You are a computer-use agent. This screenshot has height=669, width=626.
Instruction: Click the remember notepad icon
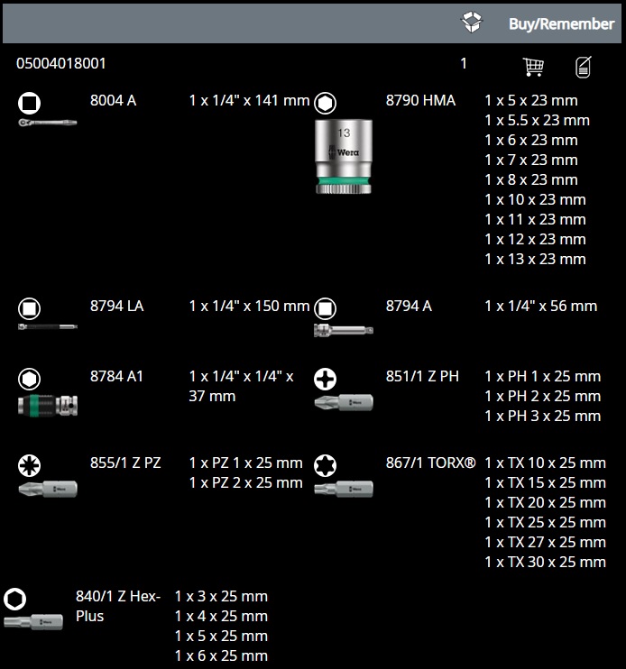pos(584,67)
